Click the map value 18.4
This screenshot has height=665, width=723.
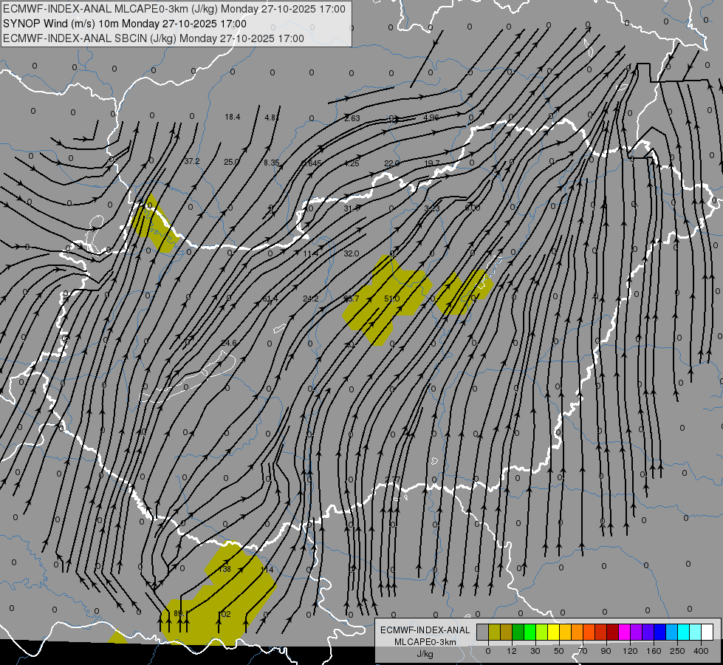point(233,117)
